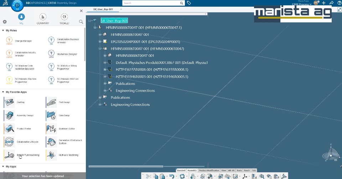Select the WORLD icon
Screen dimensions: 342x179
[64, 17]
